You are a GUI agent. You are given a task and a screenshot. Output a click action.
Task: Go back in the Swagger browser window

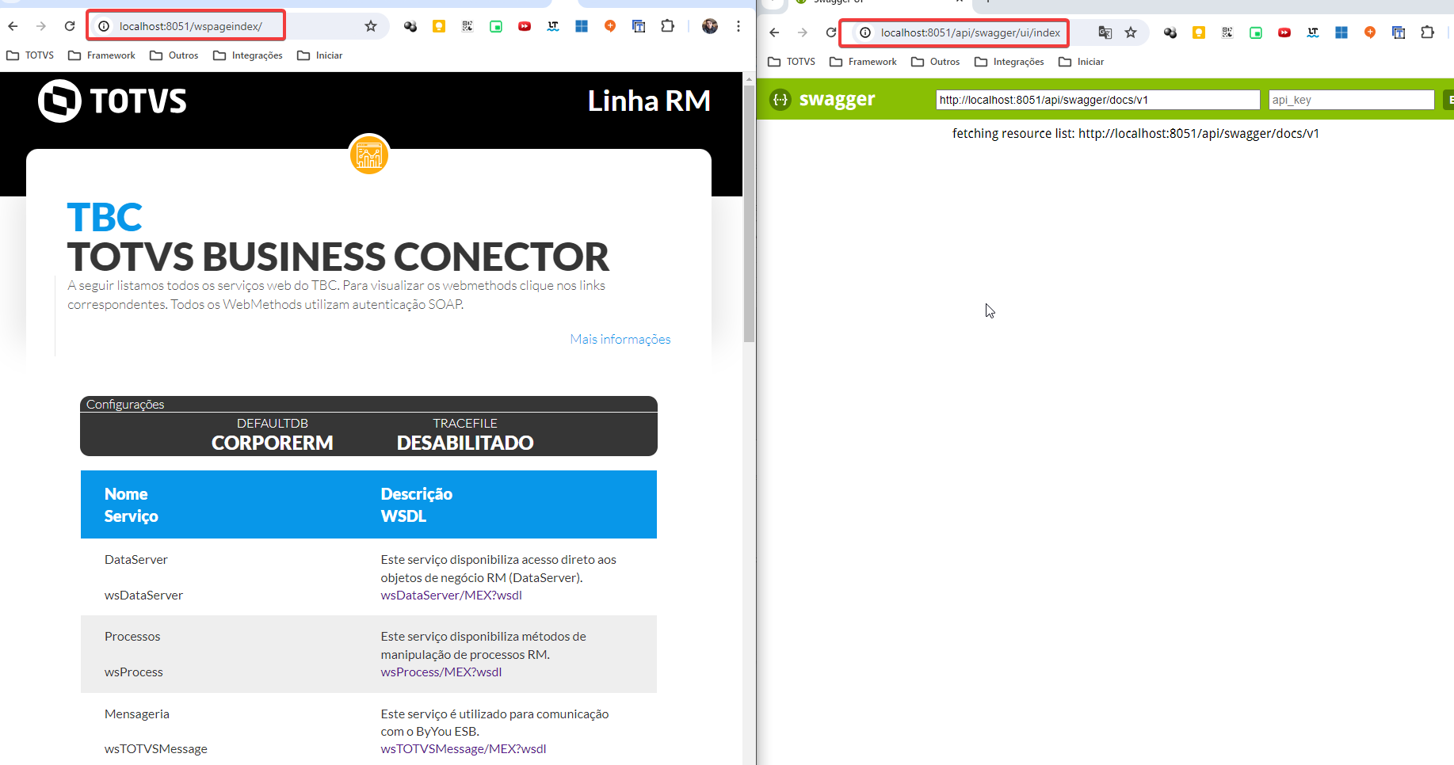pos(774,32)
